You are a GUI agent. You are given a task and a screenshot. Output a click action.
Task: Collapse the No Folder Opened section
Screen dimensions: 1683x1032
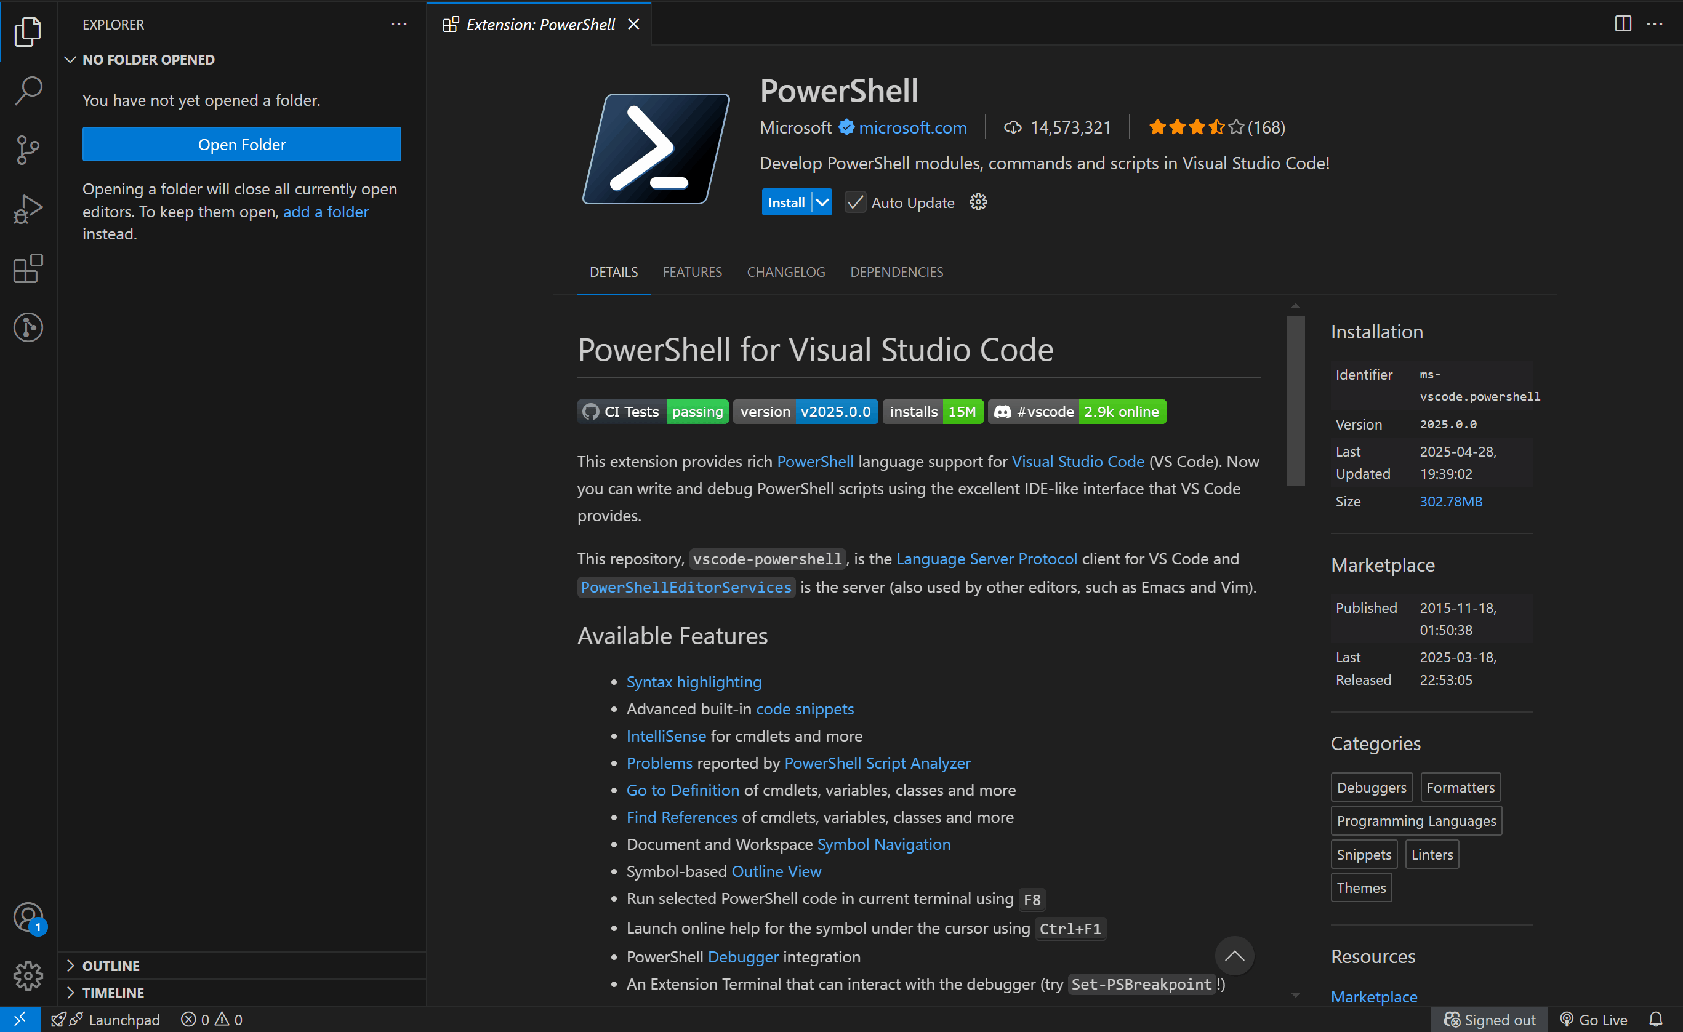241,60
